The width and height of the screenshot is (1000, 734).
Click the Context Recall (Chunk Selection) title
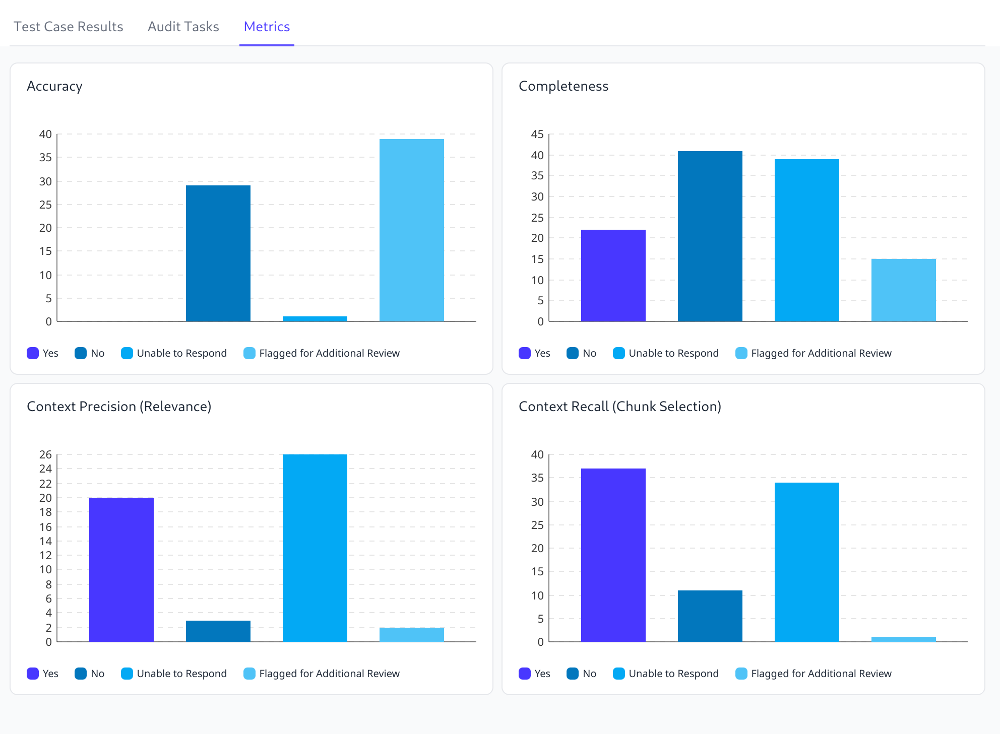coord(619,407)
